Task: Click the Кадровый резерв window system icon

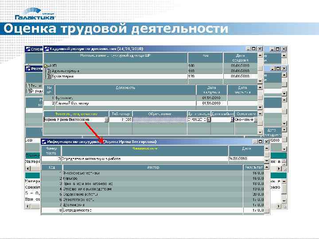Action: click(47, 49)
